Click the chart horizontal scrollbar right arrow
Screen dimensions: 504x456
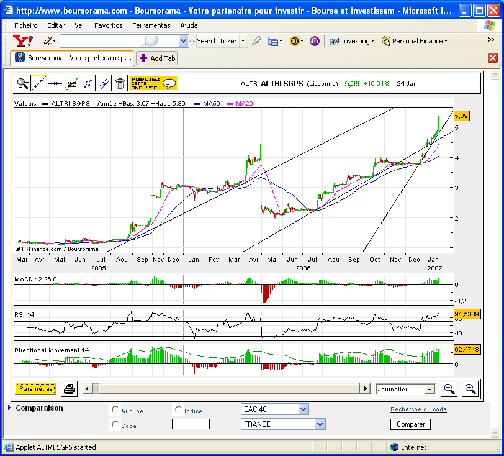click(x=365, y=389)
